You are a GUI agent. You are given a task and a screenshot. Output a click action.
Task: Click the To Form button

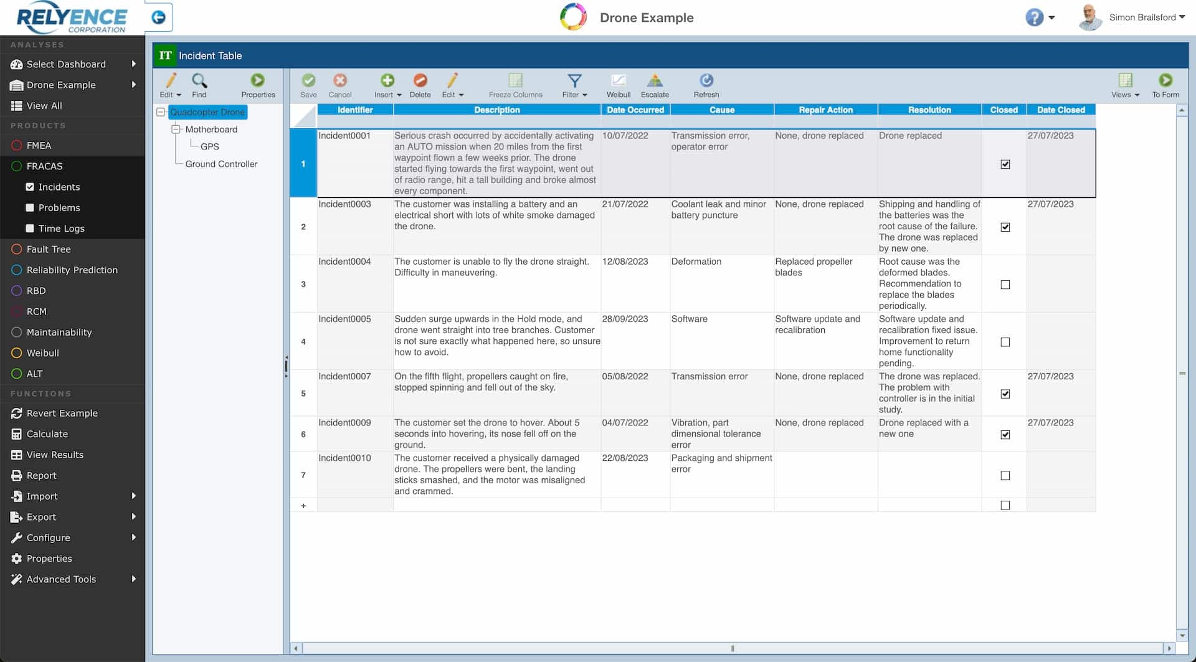tap(1165, 85)
